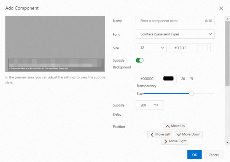
Task: Toggle the Subtitle Background switch off
Action: tap(140, 60)
